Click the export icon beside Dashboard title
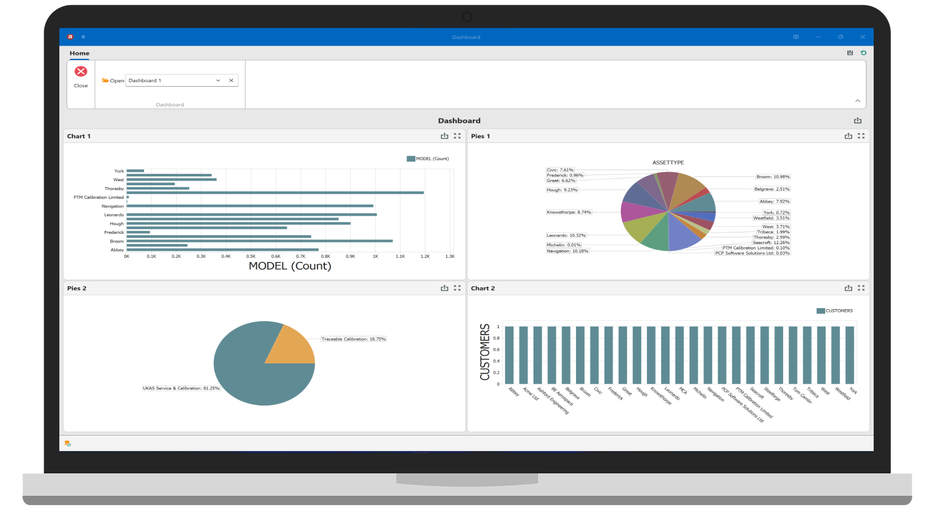Viewport: 934px width, 525px height. pyautogui.click(x=858, y=121)
